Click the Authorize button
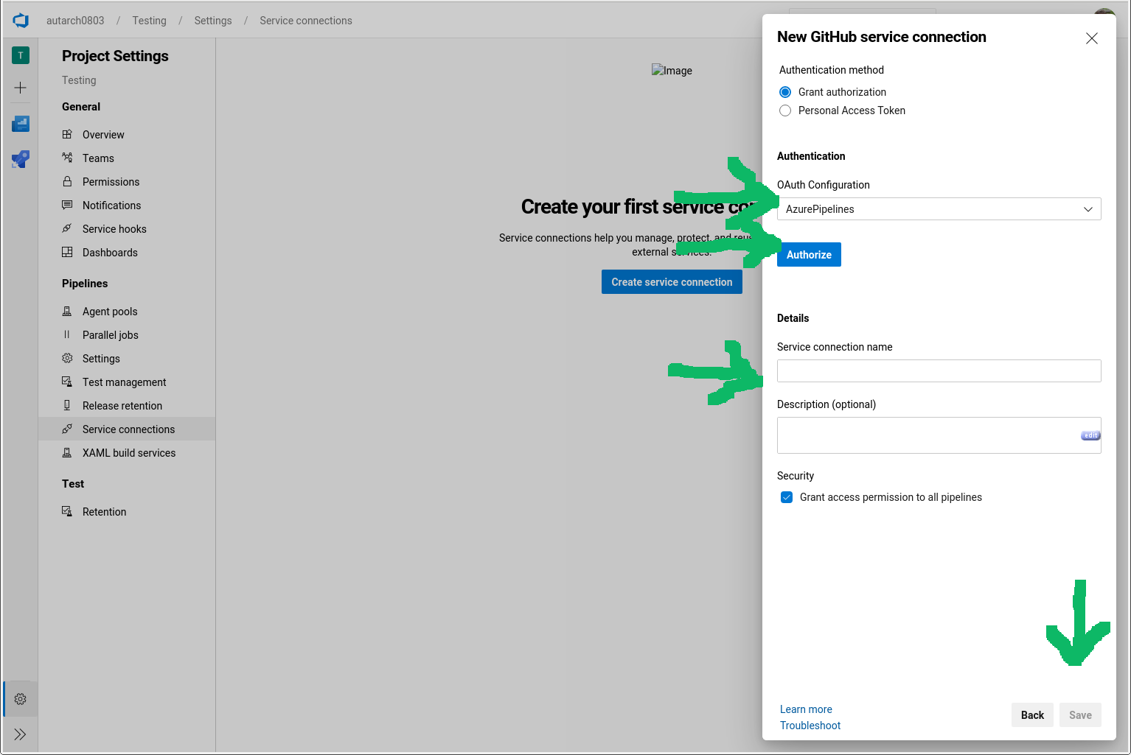The width and height of the screenshot is (1131, 755). (x=809, y=255)
